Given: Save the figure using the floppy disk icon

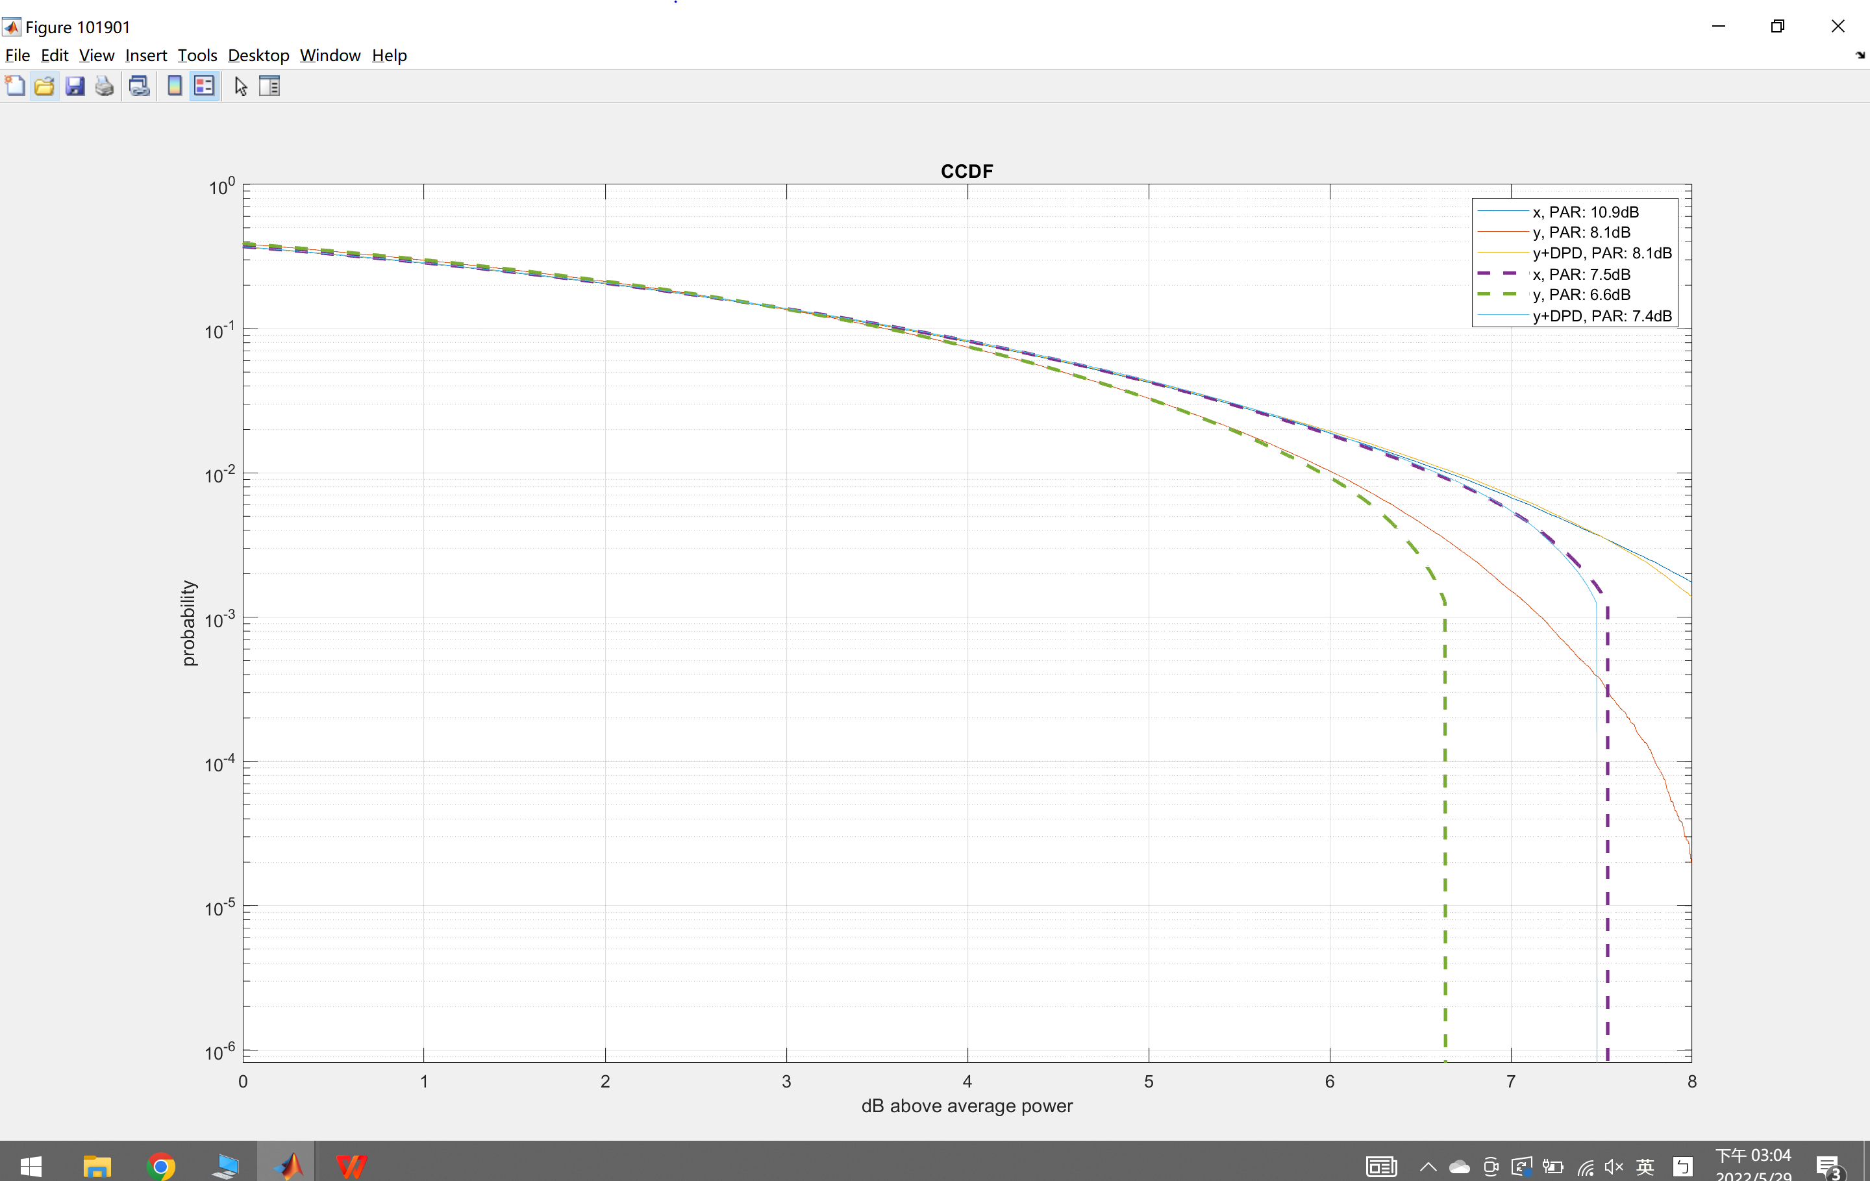Looking at the screenshot, I should (x=75, y=86).
